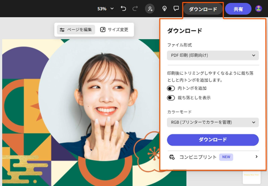This screenshot has width=268, height=186.
Task: Click the blue ダウンロード button in panel
Action: [213, 140]
